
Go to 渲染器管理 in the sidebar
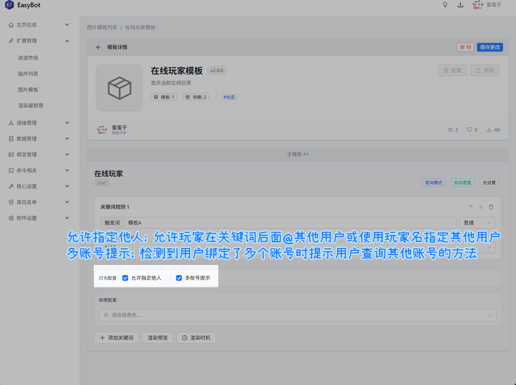click(x=31, y=106)
